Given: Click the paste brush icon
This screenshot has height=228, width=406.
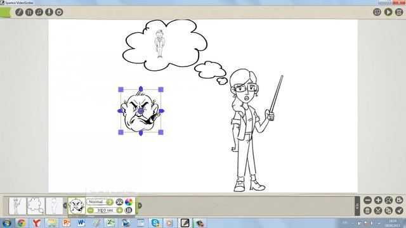Looking at the screenshot, I should coord(399,210).
